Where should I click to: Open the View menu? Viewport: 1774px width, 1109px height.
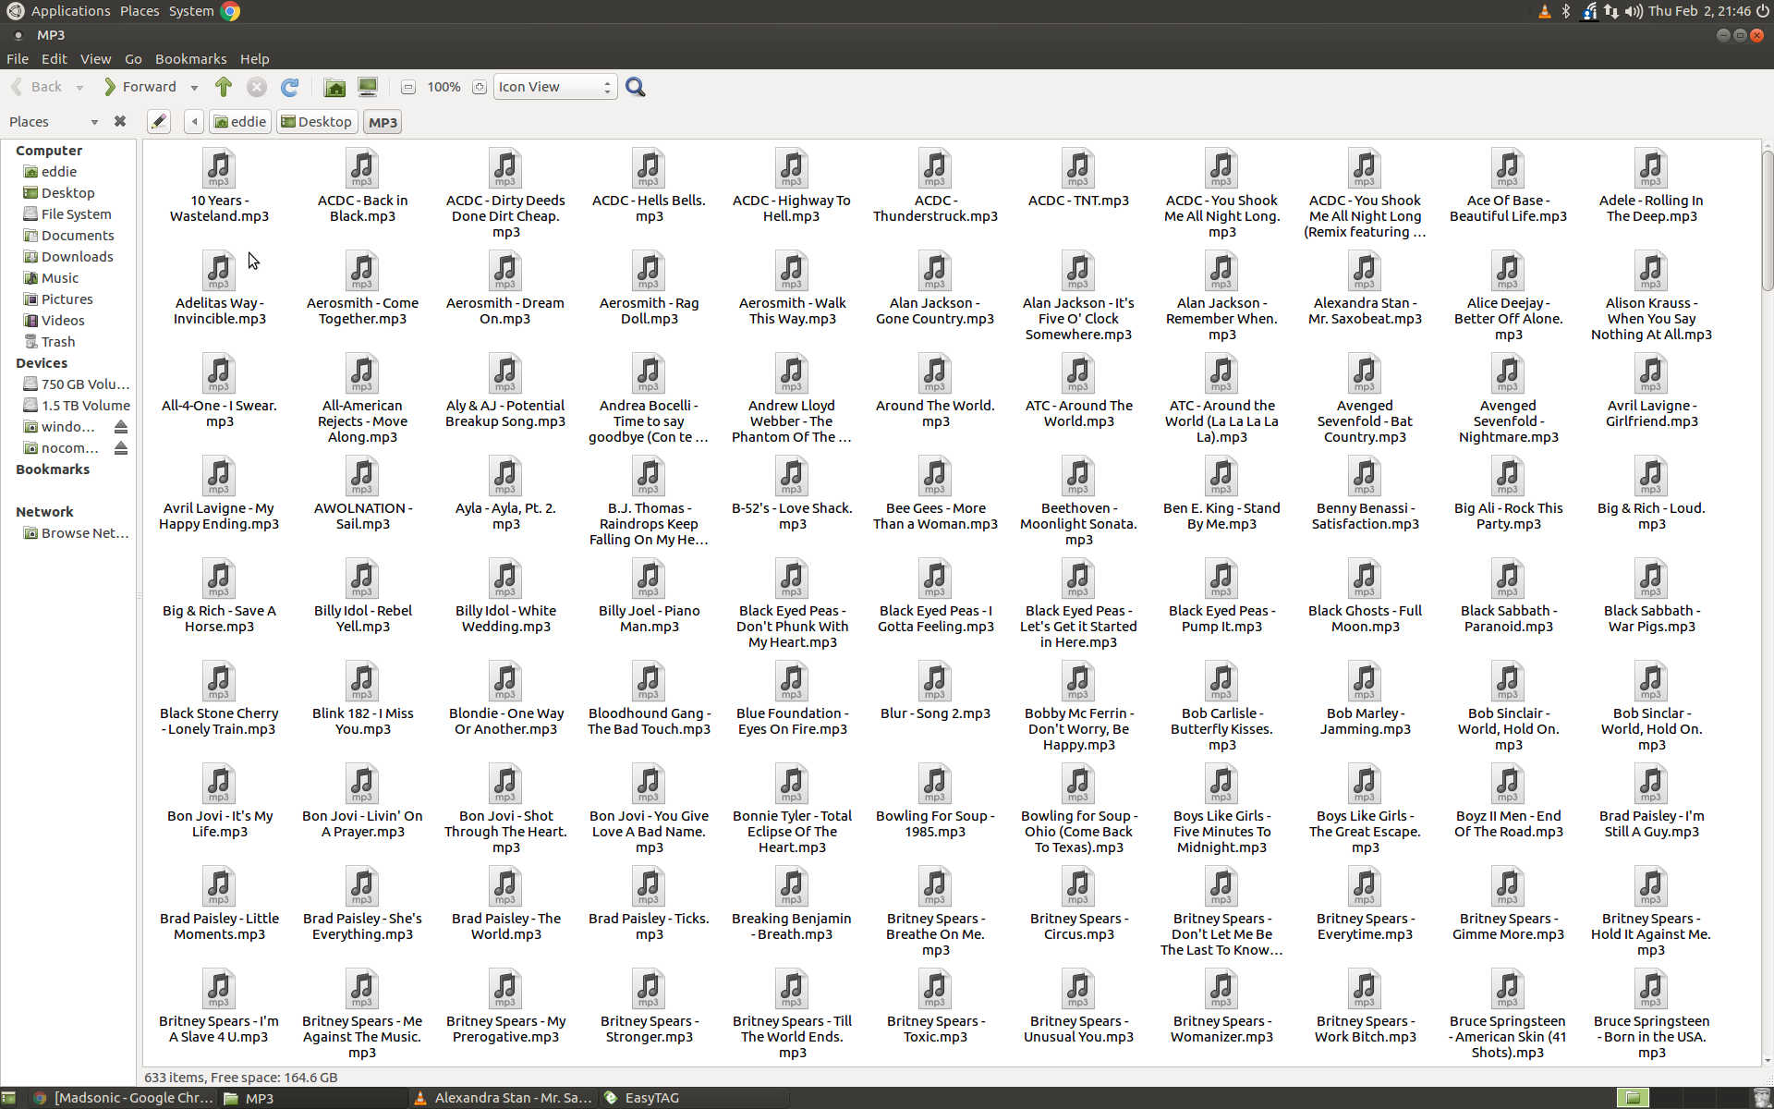click(x=95, y=58)
